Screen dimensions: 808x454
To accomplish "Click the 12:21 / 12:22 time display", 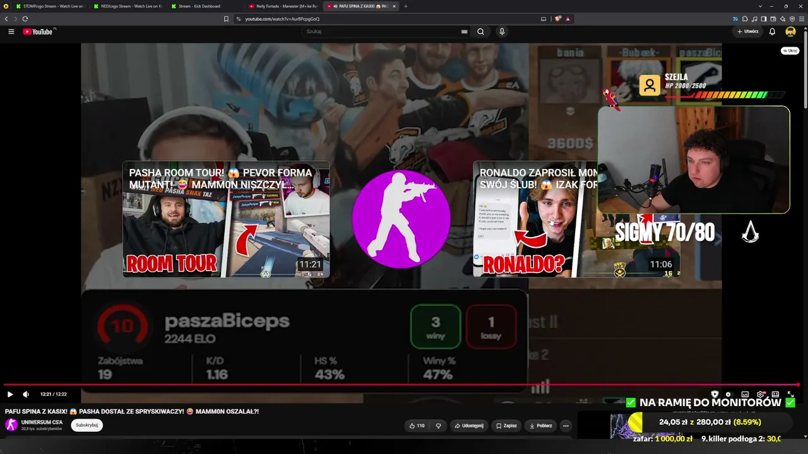I will click(54, 394).
